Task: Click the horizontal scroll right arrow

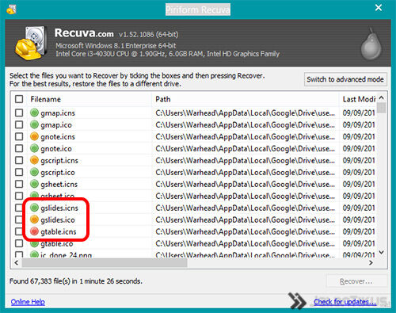Action: [371, 263]
